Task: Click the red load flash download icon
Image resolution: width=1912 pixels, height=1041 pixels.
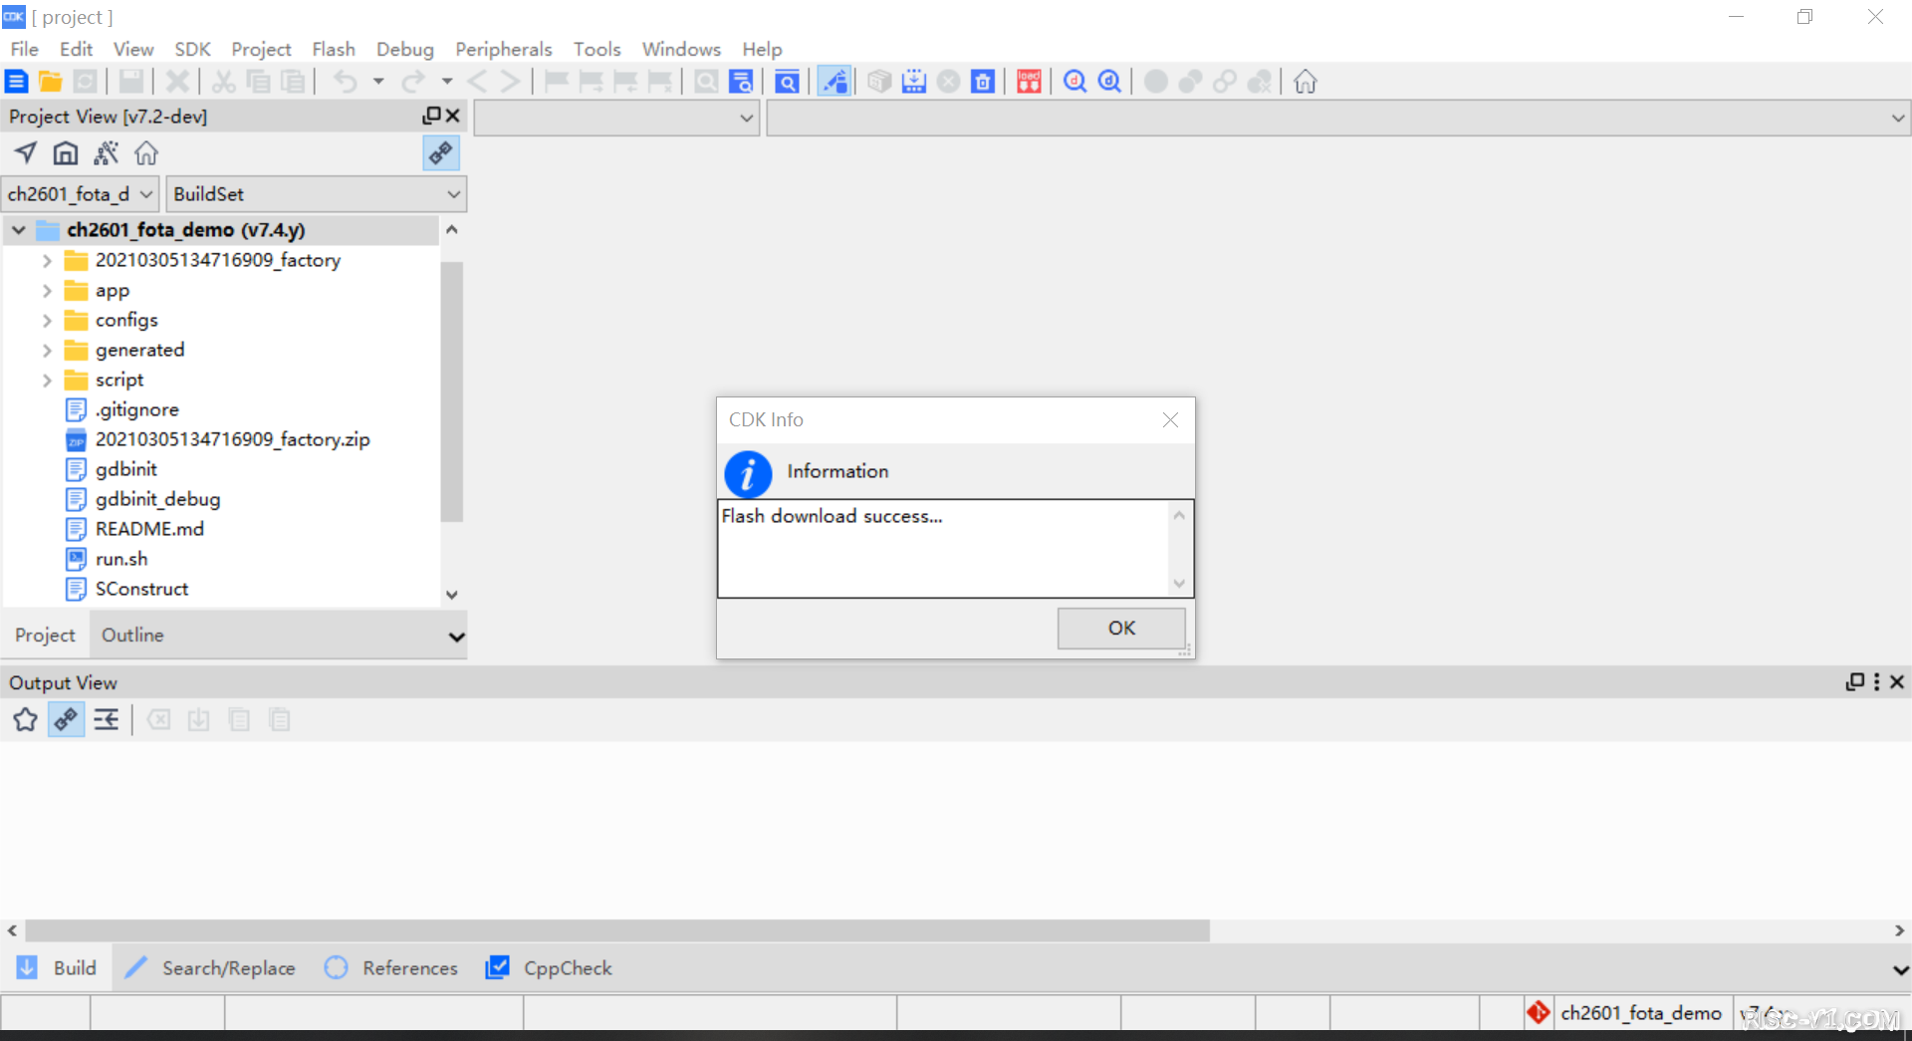Action: pyautogui.click(x=1029, y=82)
